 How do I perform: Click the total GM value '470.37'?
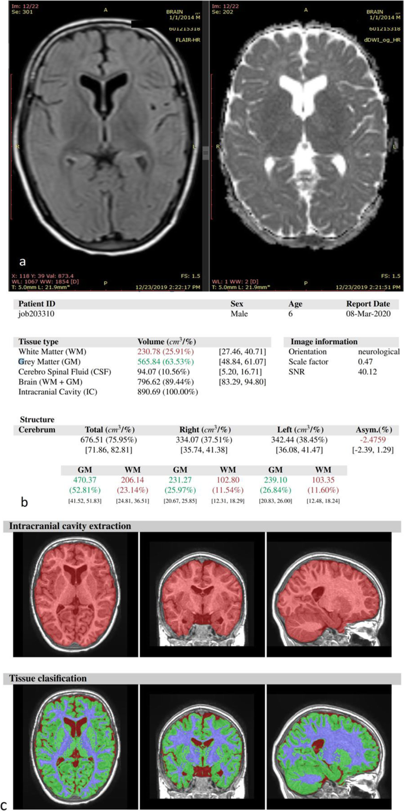[85, 480]
